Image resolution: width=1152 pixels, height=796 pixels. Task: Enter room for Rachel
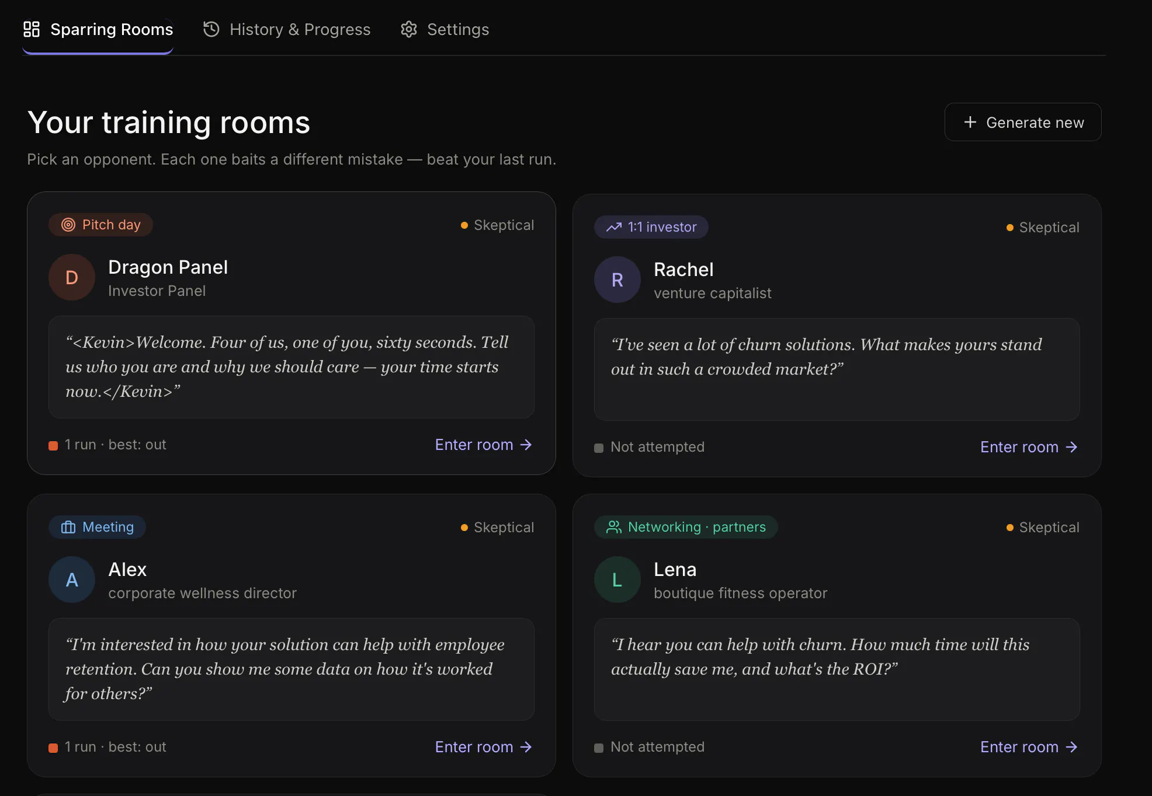[x=1029, y=447]
